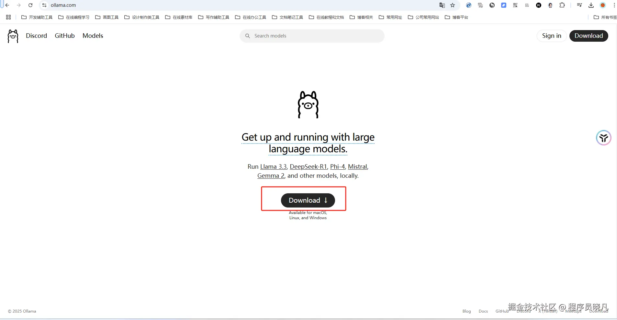617x320 pixels.
Task: Bookmark this page with the star icon
Action: click(453, 5)
